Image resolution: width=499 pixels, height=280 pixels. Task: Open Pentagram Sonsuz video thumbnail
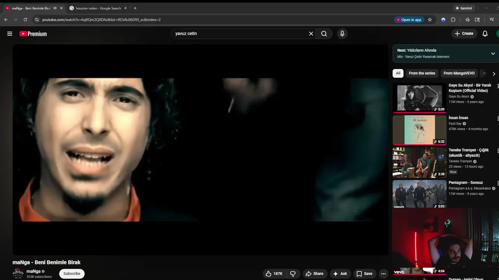(419, 194)
